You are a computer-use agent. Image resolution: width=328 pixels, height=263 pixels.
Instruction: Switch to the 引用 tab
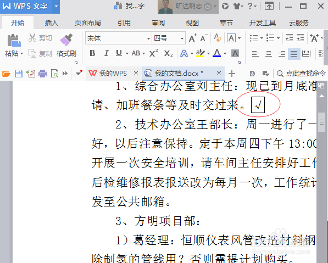(x=124, y=23)
